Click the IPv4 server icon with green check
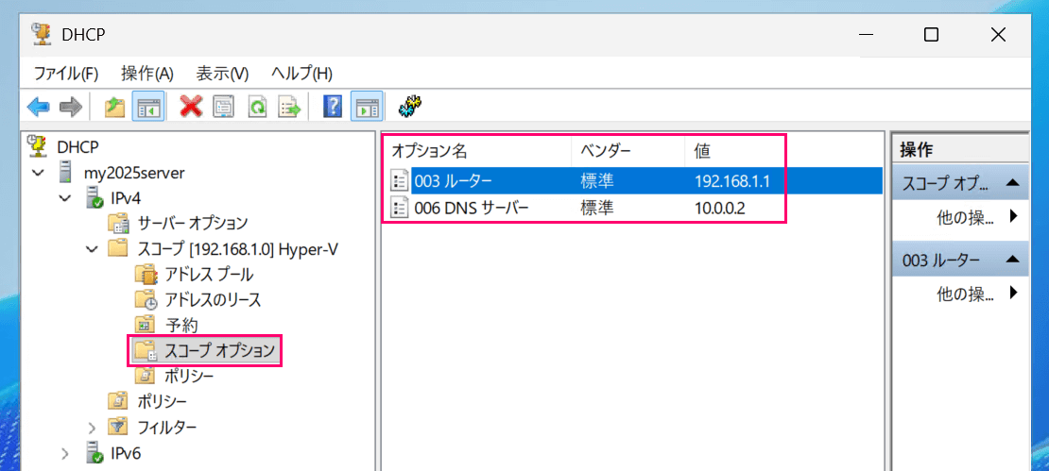 94,197
